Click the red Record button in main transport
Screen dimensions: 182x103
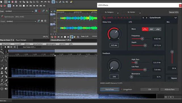tap(5, 6)
